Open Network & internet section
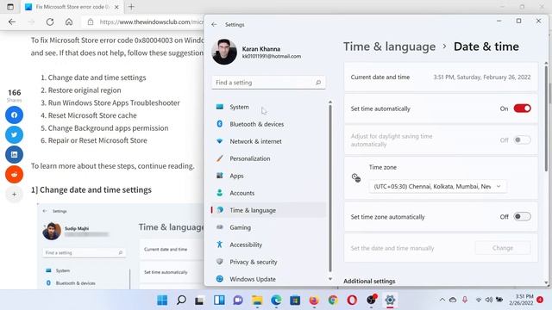 click(268, 141)
